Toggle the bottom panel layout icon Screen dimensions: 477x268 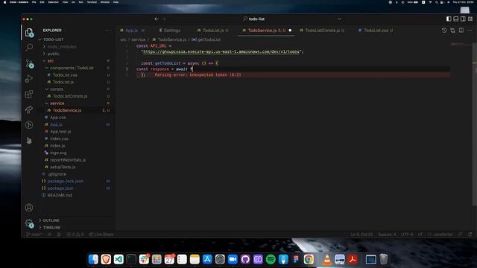[455, 19]
